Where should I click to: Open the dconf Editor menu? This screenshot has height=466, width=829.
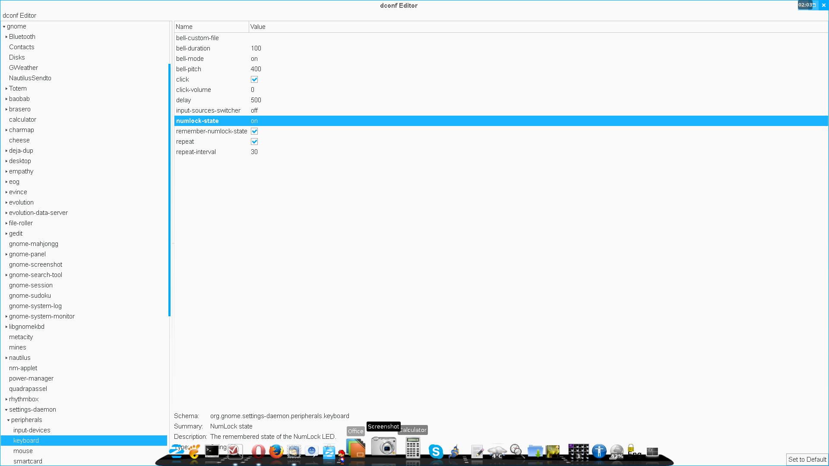pyautogui.click(x=19, y=16)
